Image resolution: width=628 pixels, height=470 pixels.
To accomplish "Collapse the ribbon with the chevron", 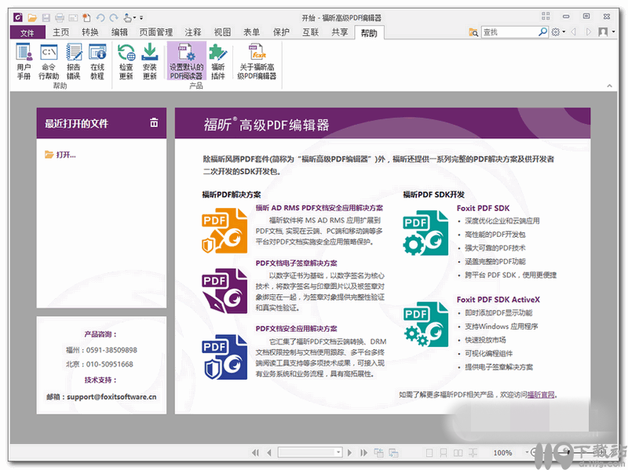I will 609,86.
